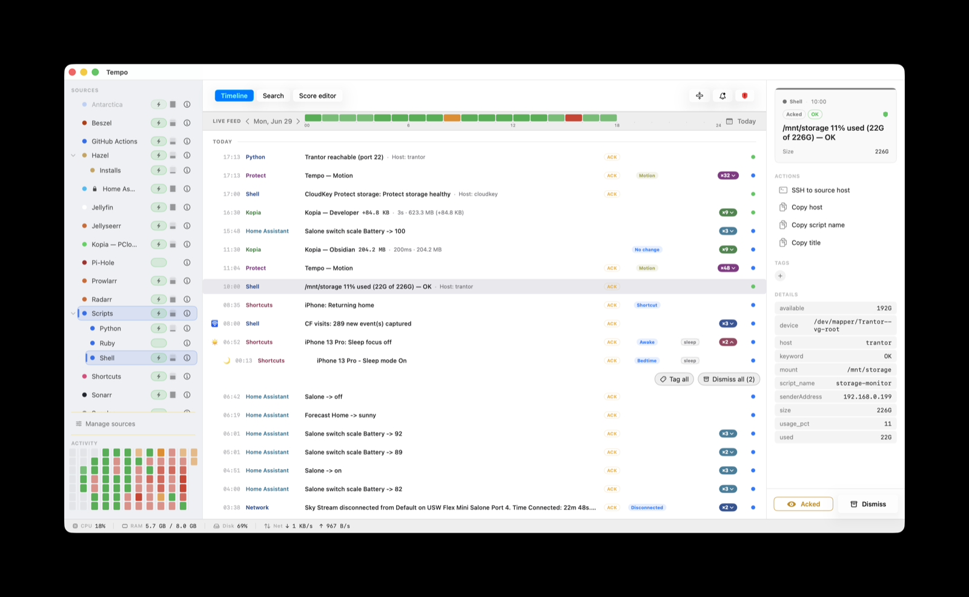Click the CPU icon in status bar
The image size is (969, 597).
[x=75, y=526]
